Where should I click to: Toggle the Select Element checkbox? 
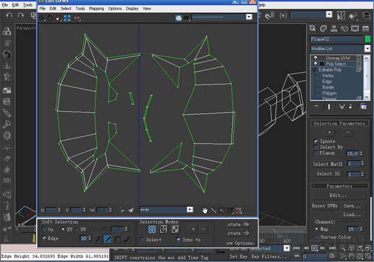(142, 239)
